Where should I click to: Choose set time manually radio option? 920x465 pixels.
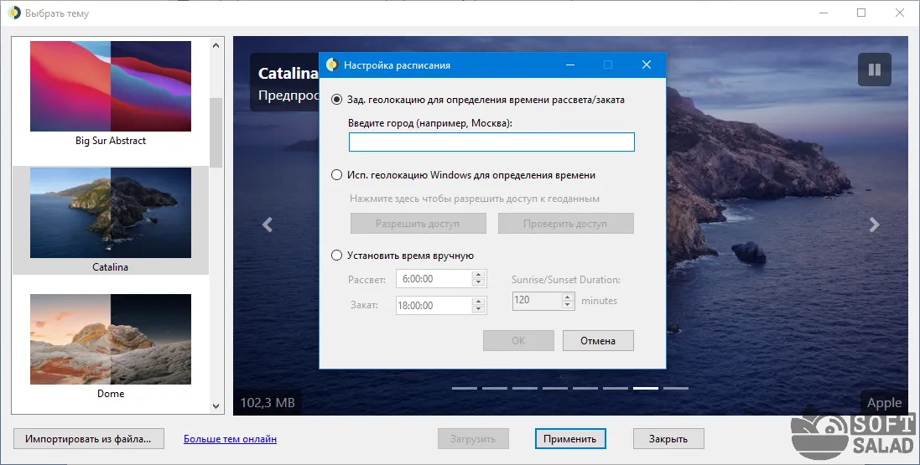(337, 255)
